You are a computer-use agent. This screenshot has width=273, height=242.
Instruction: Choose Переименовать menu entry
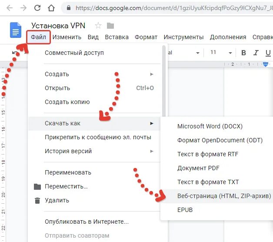click(x=94, y=173)
